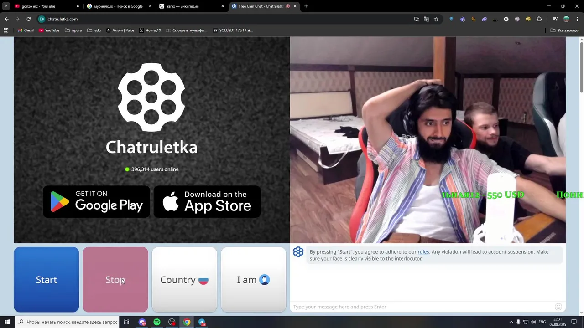Open the emoji picker smiley icon
The width and height of the screenshot is (584, 328).
558,307
